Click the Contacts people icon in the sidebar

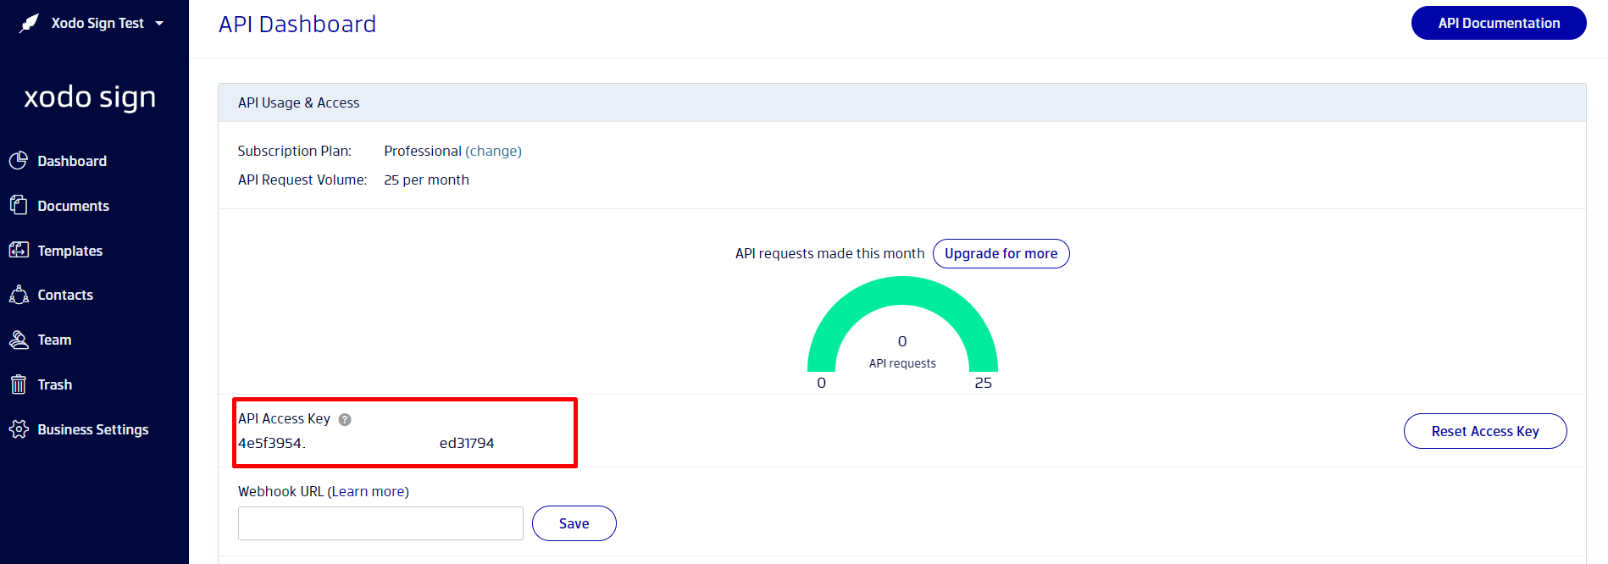[x=19, y=295]
